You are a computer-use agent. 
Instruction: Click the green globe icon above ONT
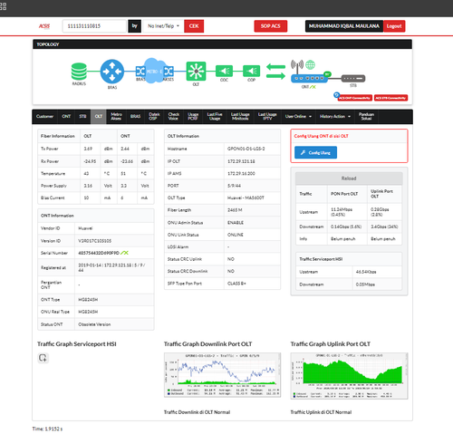tap(310, 64)
